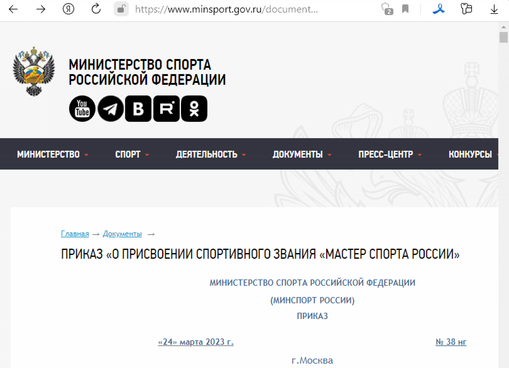Image resolution: width=509 pixels, height=368 pixels.
Task: Follow the Документы breadcrumb link
Action: (x=122, y=234)
